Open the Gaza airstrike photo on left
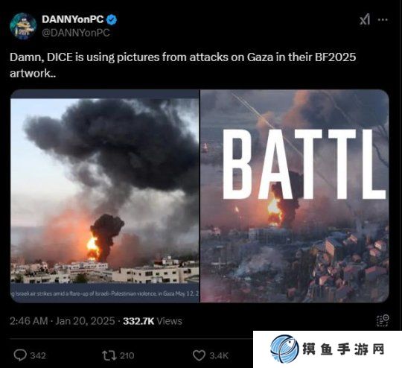Screen dimensions: 402x368 (x=105, y=196)
